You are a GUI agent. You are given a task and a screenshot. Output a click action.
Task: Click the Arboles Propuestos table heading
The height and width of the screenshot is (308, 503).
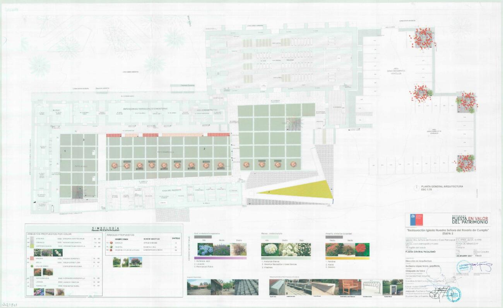click(120, 234)
